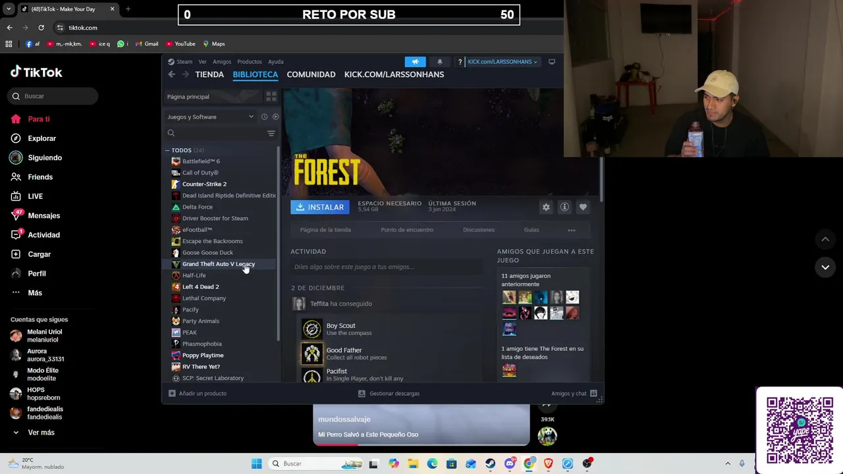Viewport: 843px width, 474px height.
Task: Click the ready-to-play filter icon
Action: [x=275, y=117]
